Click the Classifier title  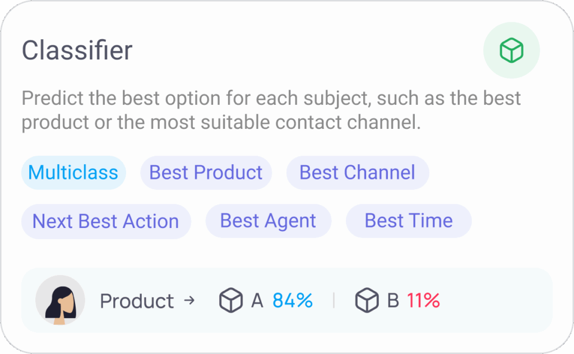pos(77,50)
